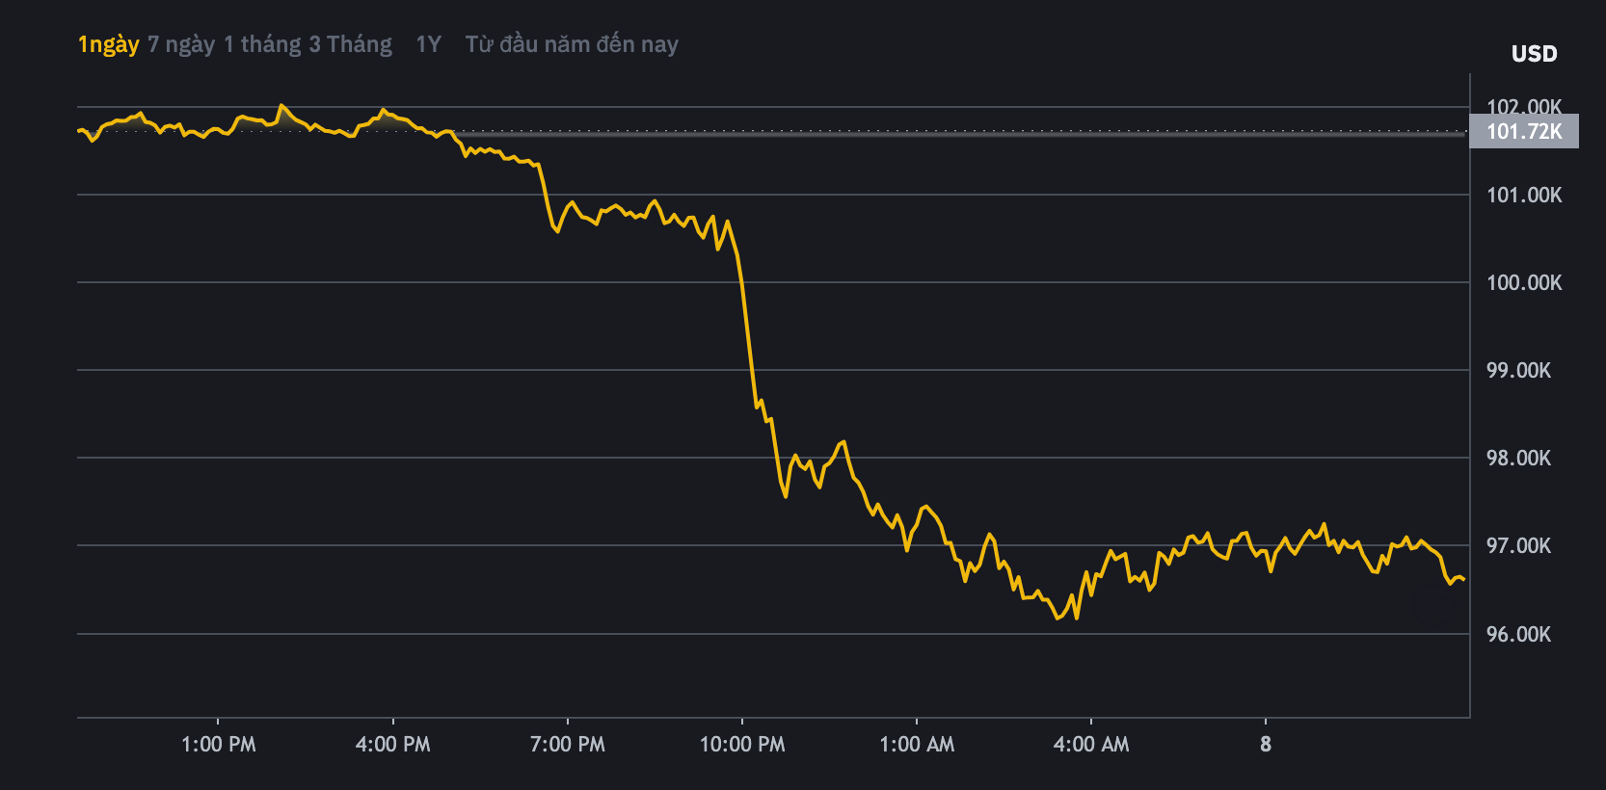Click the 96.00K price axis label
Screen dimensions: 1606x790
point(1518,634)
